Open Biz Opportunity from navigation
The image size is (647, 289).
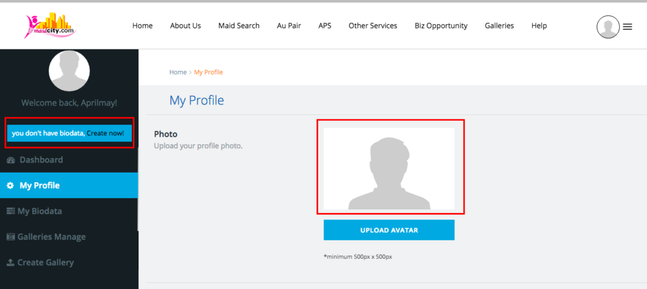tap(440, 25)
